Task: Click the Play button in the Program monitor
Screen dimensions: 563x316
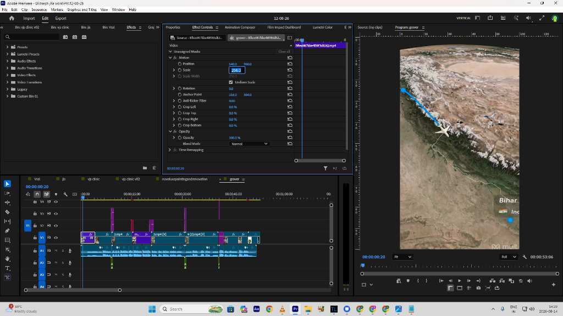Action: tap(459, 281)
